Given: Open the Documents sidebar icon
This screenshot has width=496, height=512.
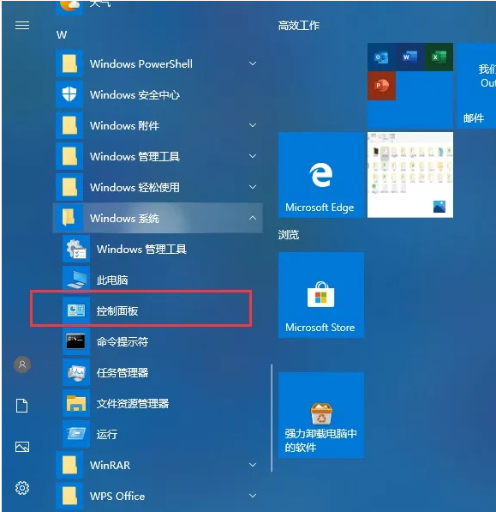Looking at the screenshot, I should pos(22,406).
